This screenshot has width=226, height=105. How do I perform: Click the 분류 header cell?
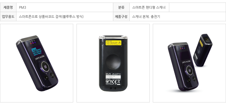[x=121, y=7]
